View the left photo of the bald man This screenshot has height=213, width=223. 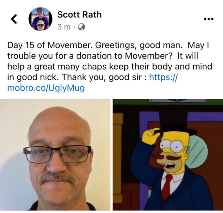(x=55, y=155)
